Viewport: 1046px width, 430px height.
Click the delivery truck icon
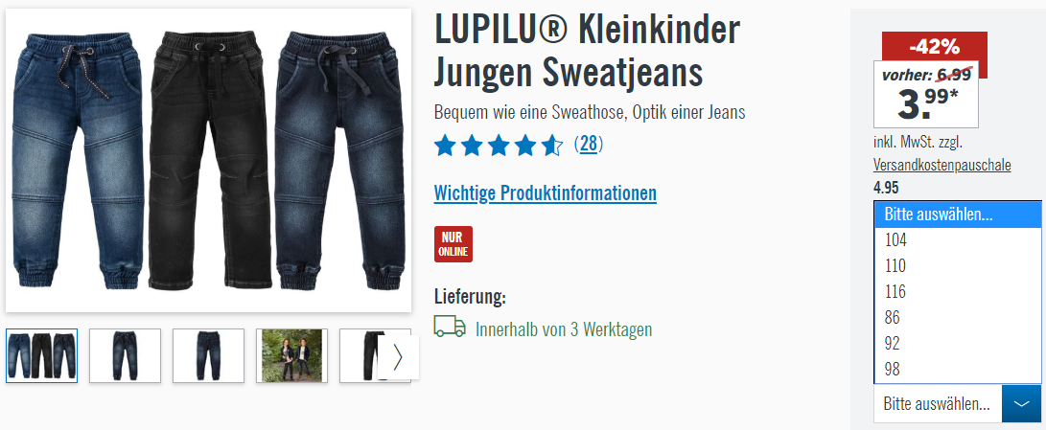(x=450, y=327)
